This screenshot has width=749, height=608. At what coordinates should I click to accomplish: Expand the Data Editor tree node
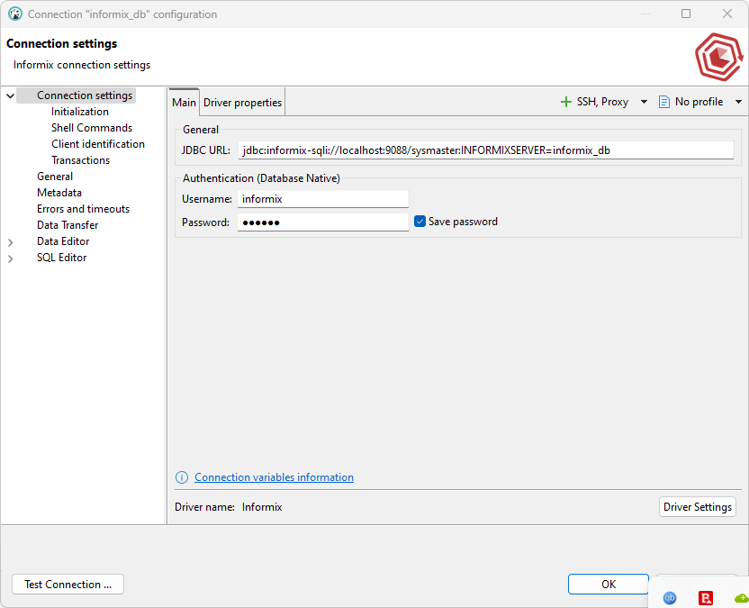coord(11,241)
